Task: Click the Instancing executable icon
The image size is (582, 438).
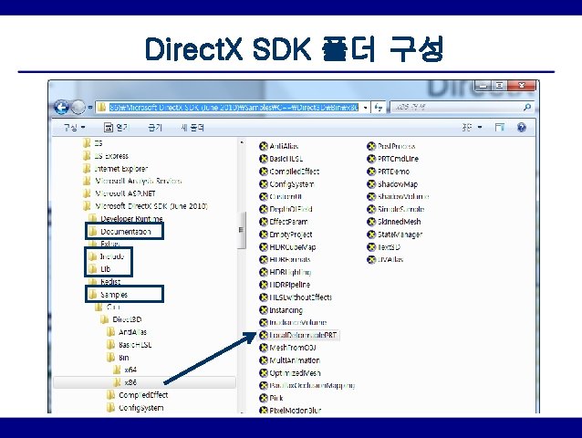Action: [x=264, y=310]
